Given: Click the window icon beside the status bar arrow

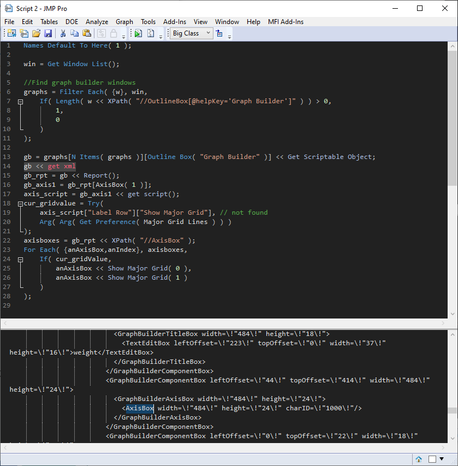Looking at the screenshot, I should (433, 459).
